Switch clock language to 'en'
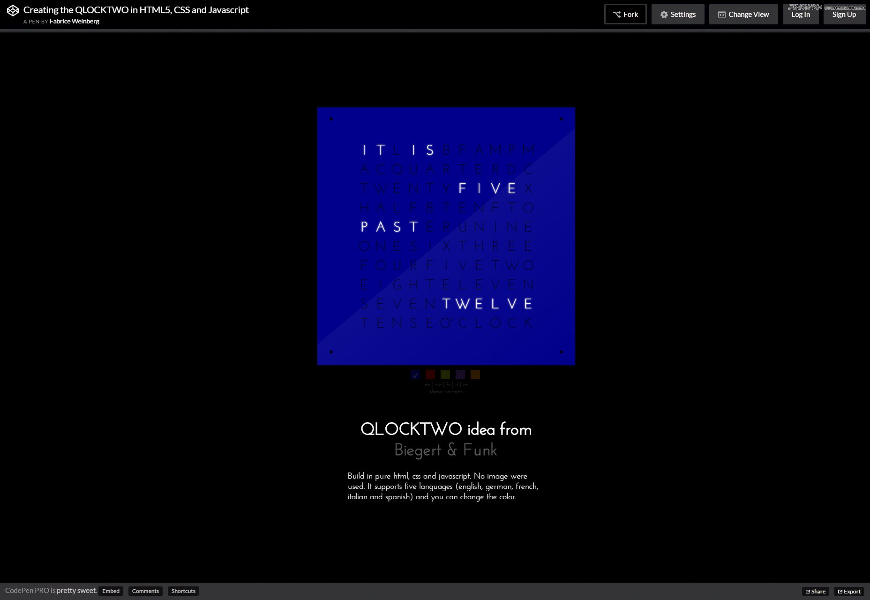Image resolution: width=870 pixels, height=600 pixels. 427,384
